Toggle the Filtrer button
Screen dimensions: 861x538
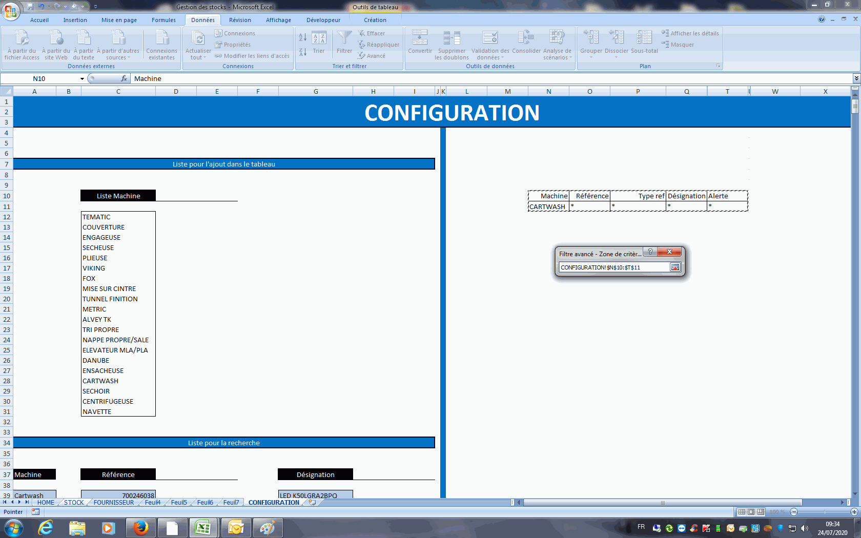point(344,42)
